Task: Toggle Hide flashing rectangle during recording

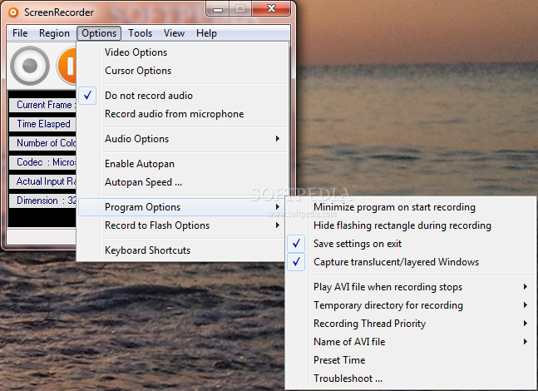Action: click(x=411, y=225)
